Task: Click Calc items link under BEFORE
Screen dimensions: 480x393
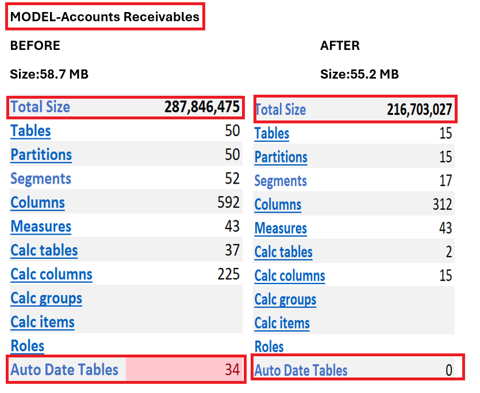Action: [43, 322]
